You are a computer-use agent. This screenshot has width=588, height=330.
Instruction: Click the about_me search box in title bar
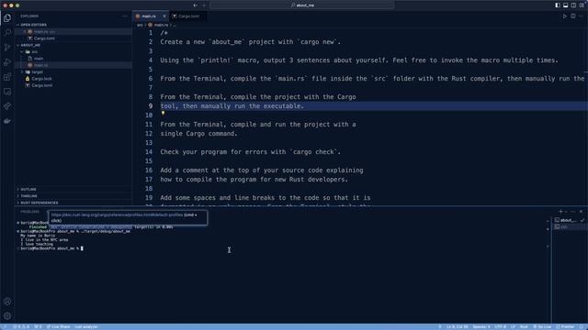302,5
